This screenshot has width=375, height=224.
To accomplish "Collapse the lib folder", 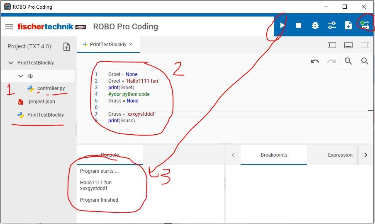I will point(21,76).
